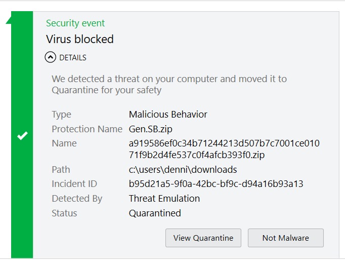This screenshot has width=345, height=264.
Task: Collapse details using the circled chevron icon
Action: tap(50, 57)
